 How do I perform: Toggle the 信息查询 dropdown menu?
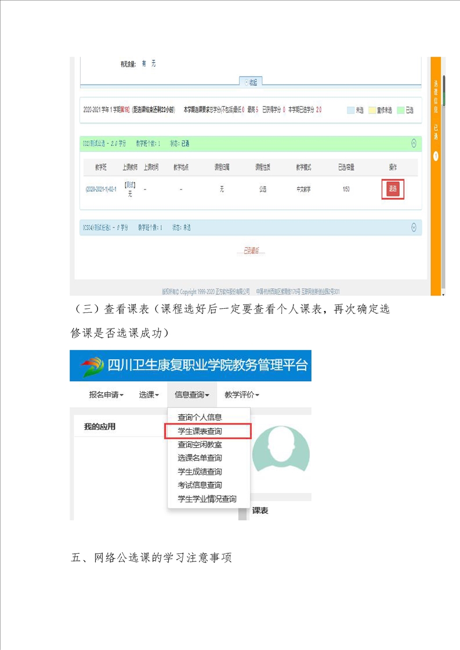click(x=191, y=395)
